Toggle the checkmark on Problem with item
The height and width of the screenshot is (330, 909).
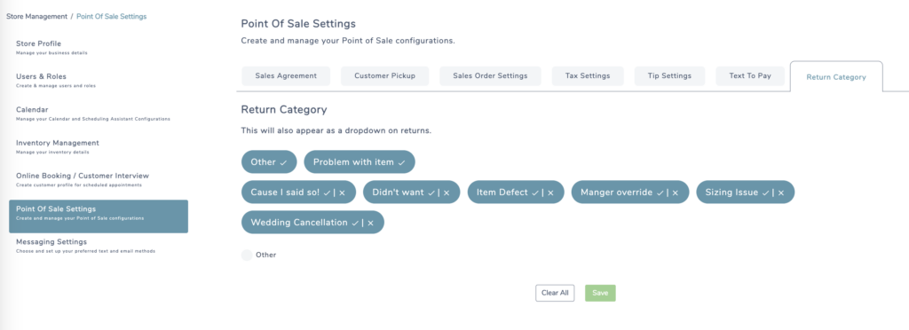pyautogui.click(x=401, y=162)
